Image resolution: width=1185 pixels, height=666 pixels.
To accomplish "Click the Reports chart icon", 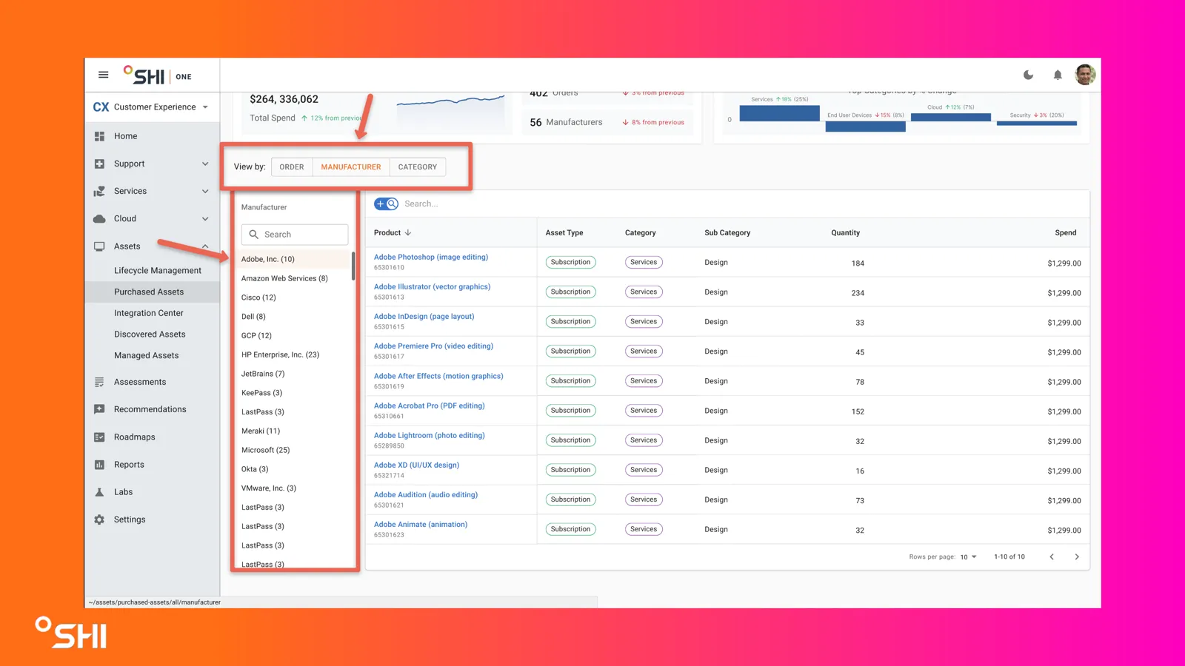I will click(x=99, y=465).
